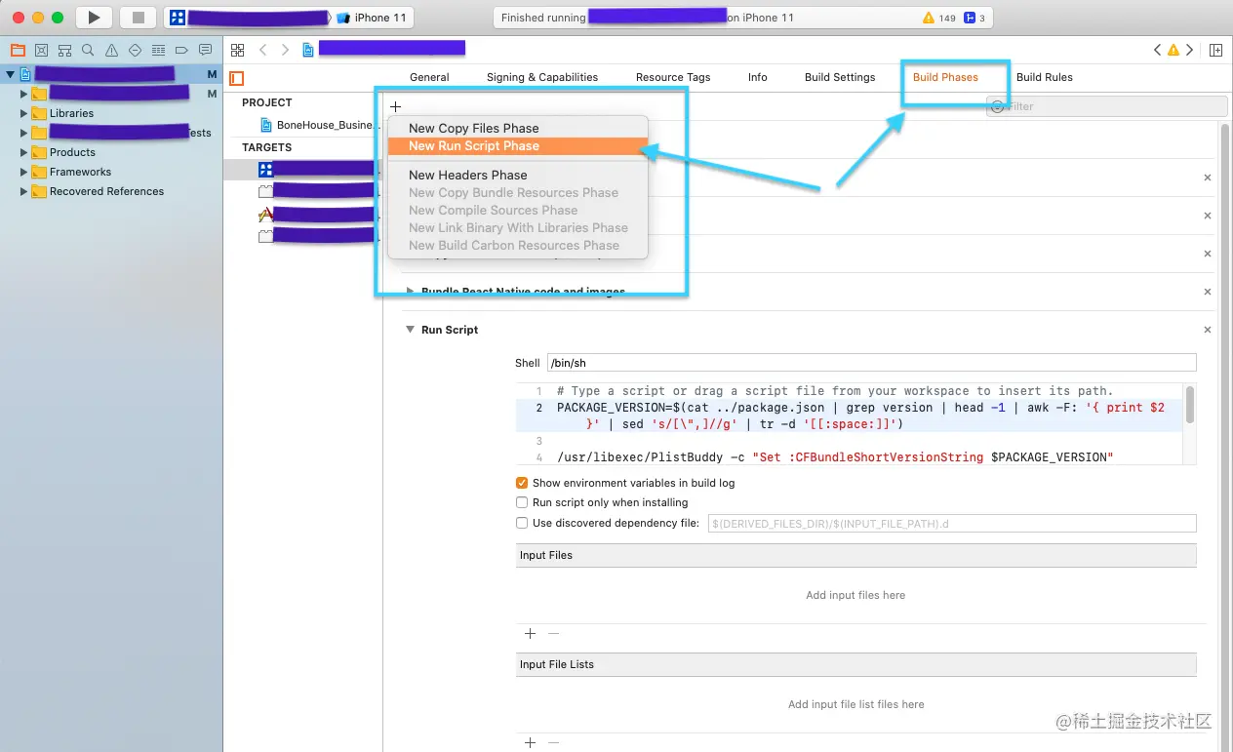
Task: Open the Build Rules tab
Action: tap(1045, 77)
